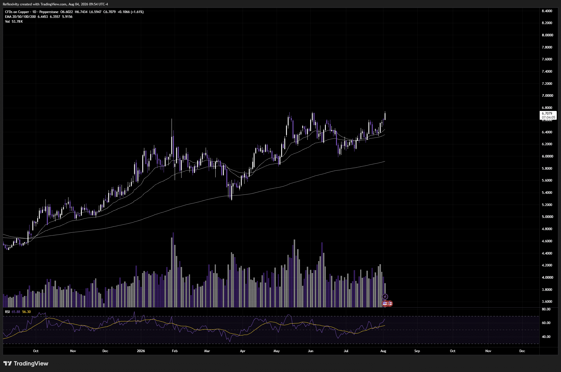Viewport: 561px width, 372px height.
Task: Click the partially hidden second US flag marker
Action: point(391,304)
